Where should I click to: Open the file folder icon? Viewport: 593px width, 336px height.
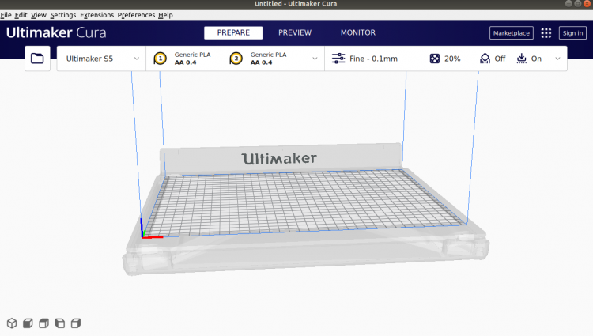coord(37,59)
